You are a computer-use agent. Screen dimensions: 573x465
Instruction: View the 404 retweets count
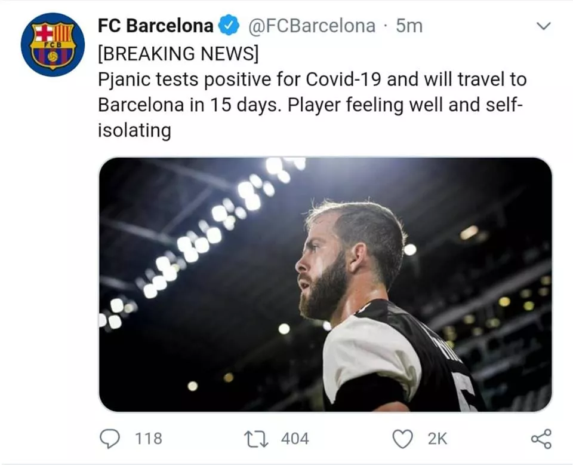pyautogui.click(x=295, y=439)
